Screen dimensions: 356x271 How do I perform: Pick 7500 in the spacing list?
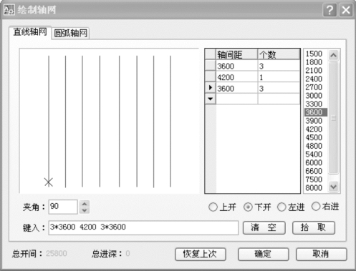pyautogui.click(x=314, y=179)
